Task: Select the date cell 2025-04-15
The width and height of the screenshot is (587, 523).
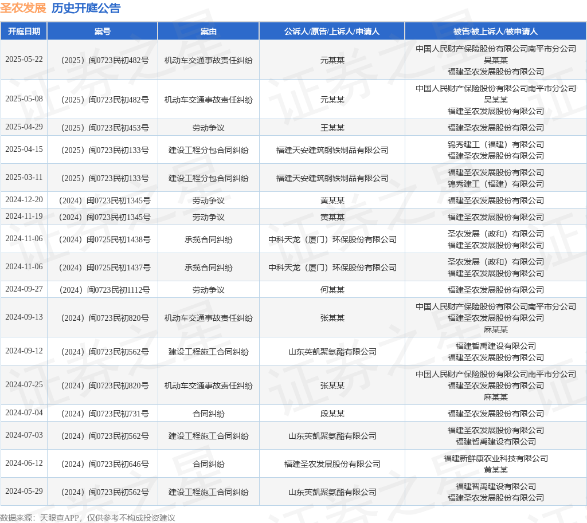Action: [x=24, y=150]
